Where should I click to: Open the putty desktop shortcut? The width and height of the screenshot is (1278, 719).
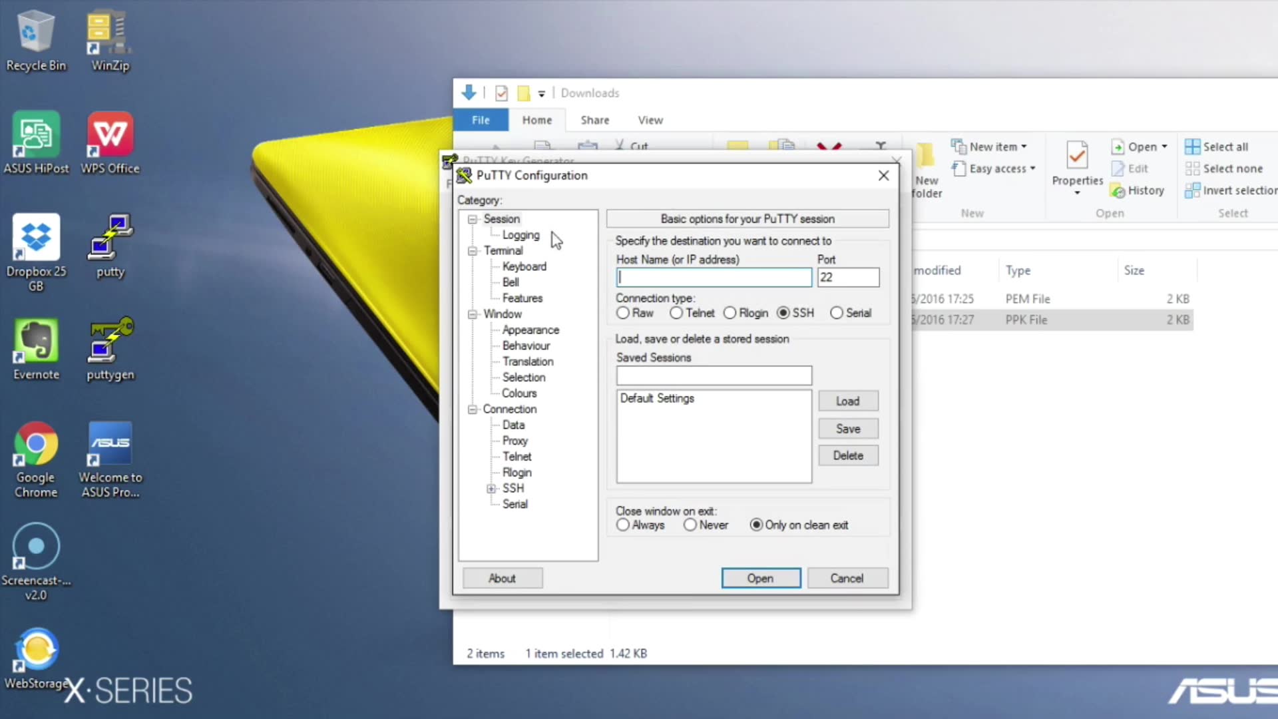[110, 238]
